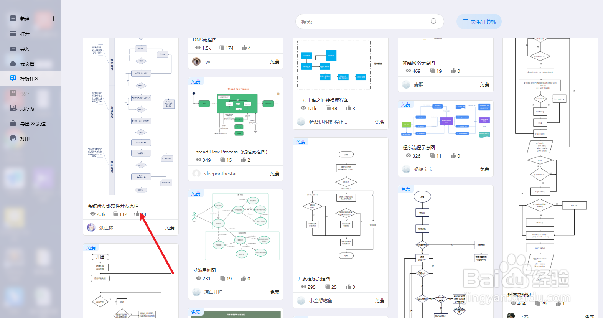Click the title 开发程序流程图
Viewport: 603px width, 318px height.
coord(314,278)
